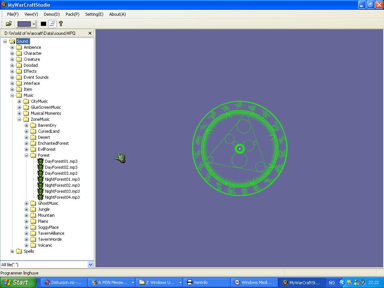Screen dimensions: 384x288
Task: Collapse the ZoneMusic folder
Action: coord(19,119)
